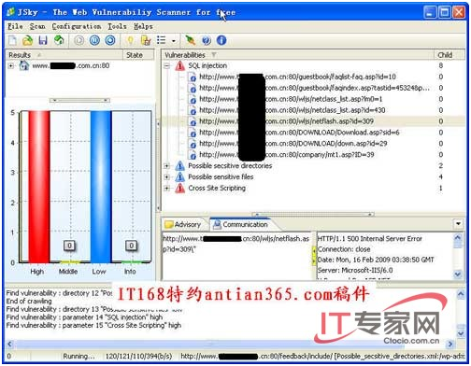Viewport: 471px width, 366px height.
Task: Open a saved scan with the folder icon
Action: tap(28, 40)
